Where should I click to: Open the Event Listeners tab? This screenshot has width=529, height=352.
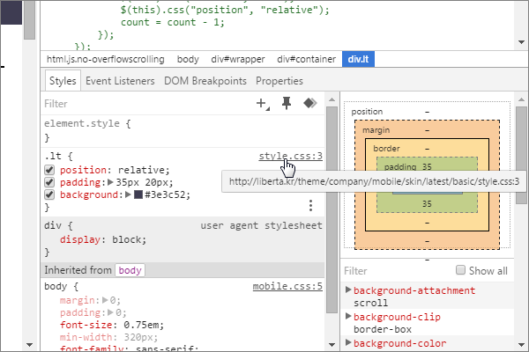click(120, 81)
